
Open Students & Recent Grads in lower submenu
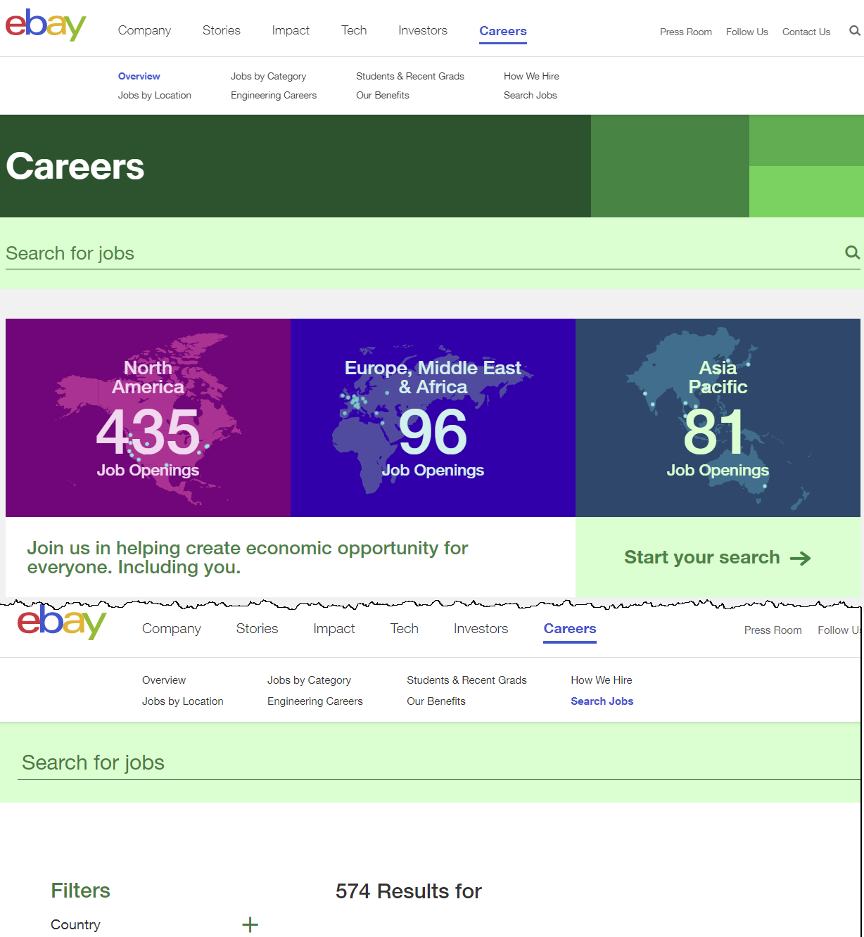coord(467,680)
